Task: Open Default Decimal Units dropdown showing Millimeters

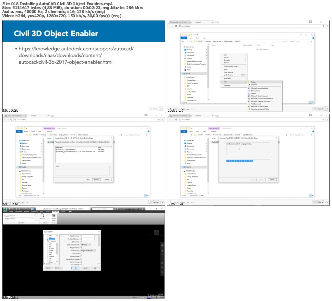Action: (86, 245)
